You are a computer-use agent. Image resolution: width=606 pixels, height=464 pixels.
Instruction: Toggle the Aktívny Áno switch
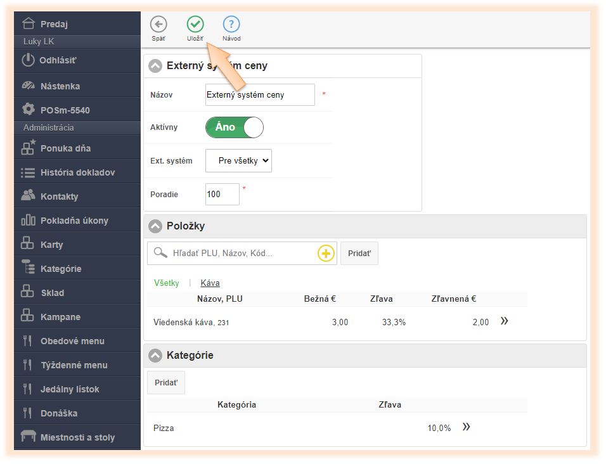click(x=234, y=127)
